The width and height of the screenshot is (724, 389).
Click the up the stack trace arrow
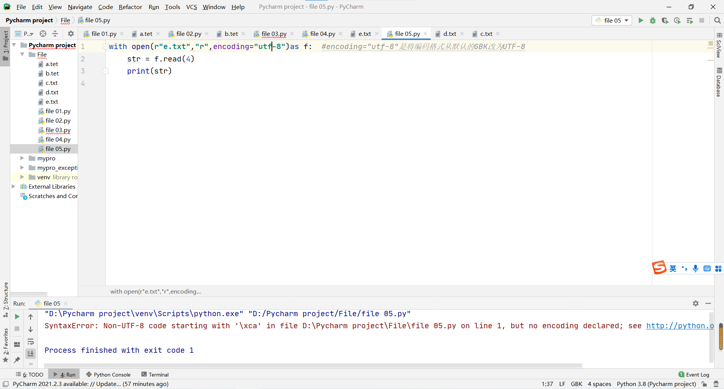pos(31,317)
